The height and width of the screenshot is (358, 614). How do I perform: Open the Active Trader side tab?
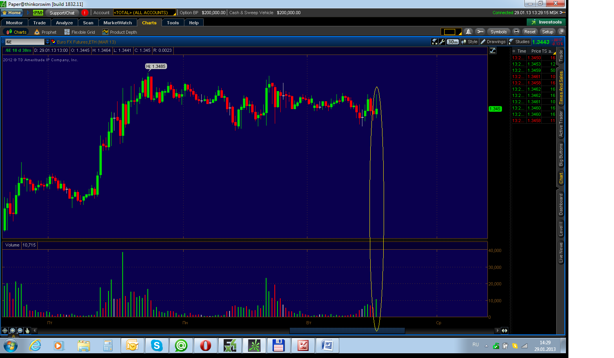coord(561,124)
